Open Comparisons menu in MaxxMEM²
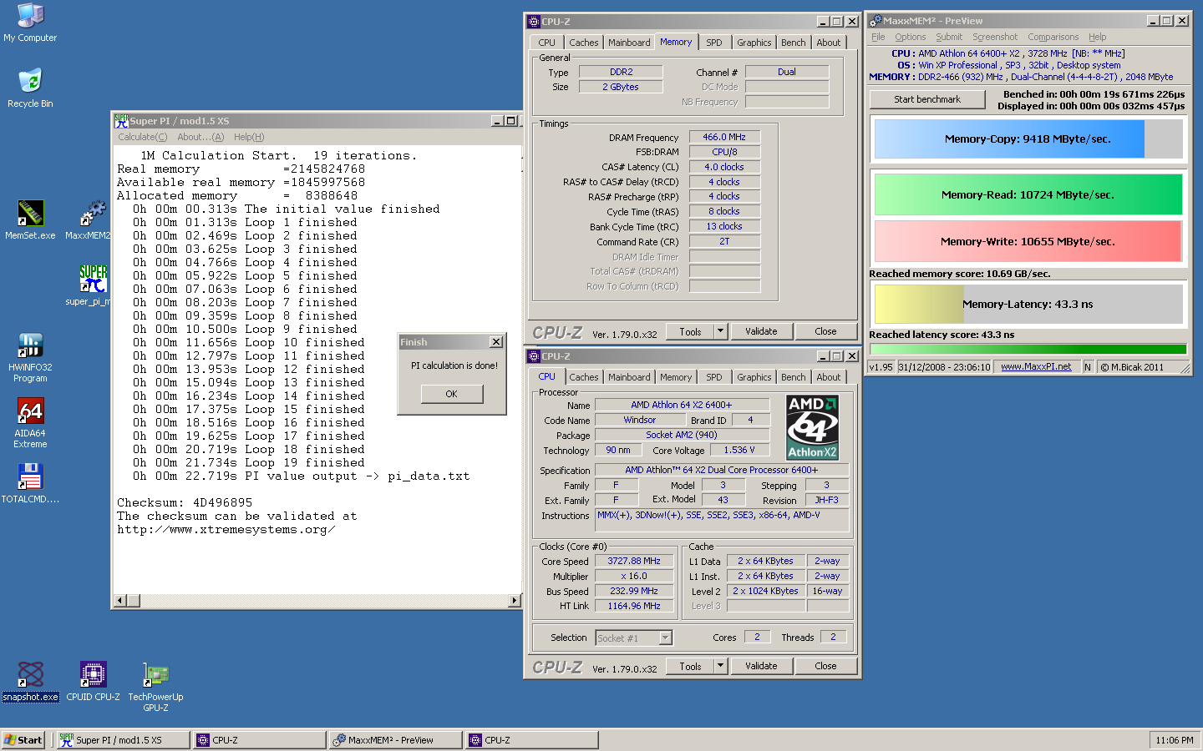 click(x=1053, y=37)
